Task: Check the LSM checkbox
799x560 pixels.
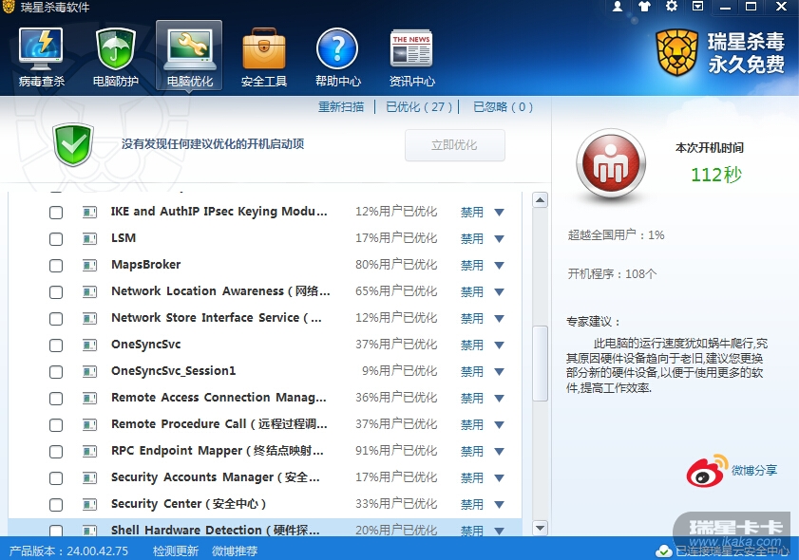Action: (56, 239)
